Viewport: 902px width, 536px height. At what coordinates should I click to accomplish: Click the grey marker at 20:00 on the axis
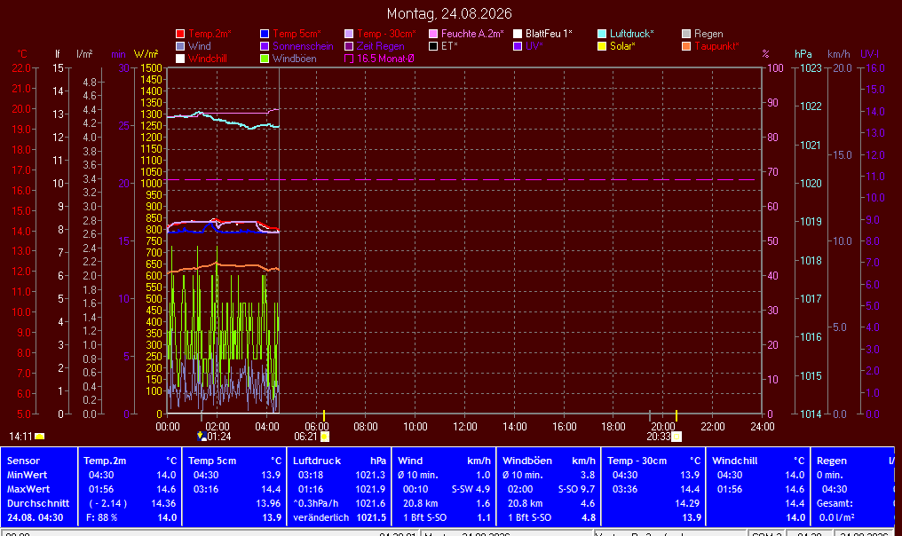click(x=650, y=416)
